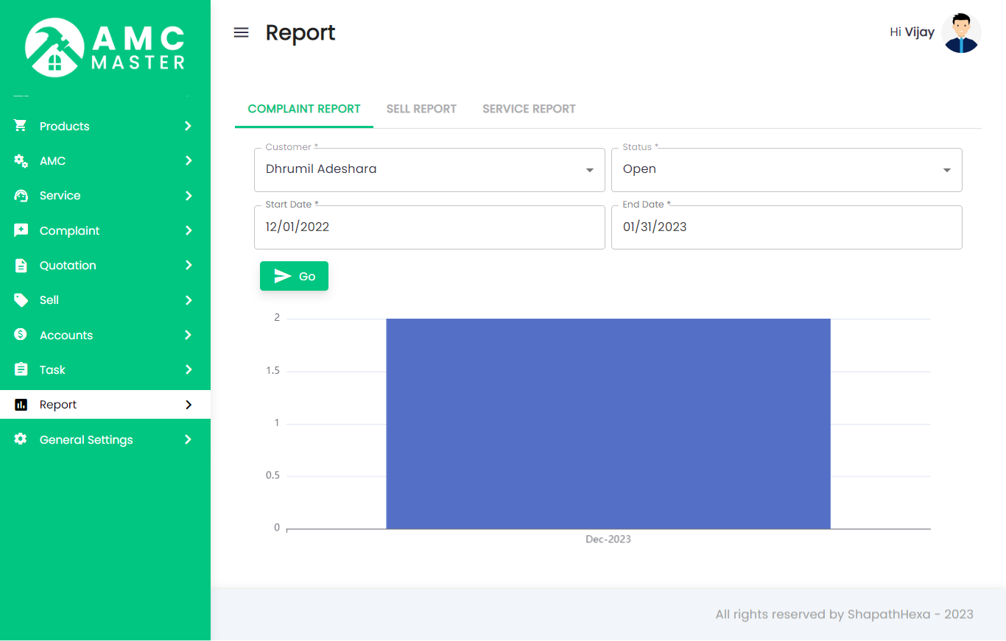Expand the General Settings chevron
Viewport: 1006px width, 641px height.
tap(189, 439)
